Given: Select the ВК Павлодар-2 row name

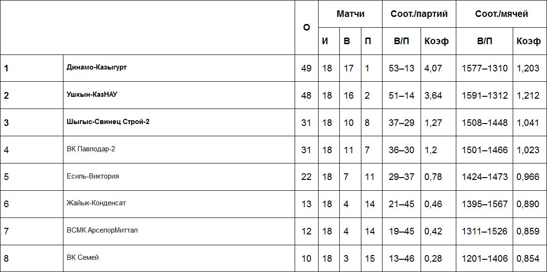Looking at the screenshot, I should 91,149.
